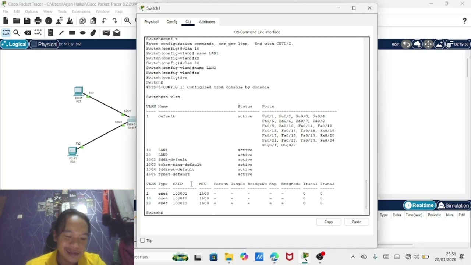Enable the Top checkbox in Switch1 window

click(x=143, y=241)
